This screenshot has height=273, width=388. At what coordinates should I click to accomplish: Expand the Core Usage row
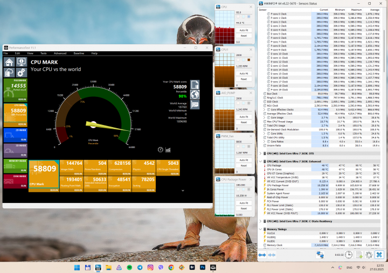point(264,117)
